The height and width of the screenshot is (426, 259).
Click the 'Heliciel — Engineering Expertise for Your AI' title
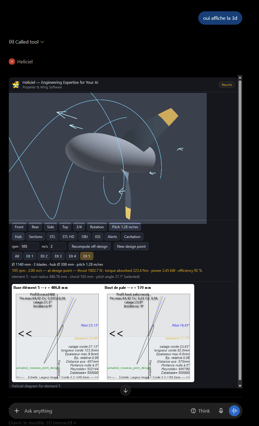point(60,82)
